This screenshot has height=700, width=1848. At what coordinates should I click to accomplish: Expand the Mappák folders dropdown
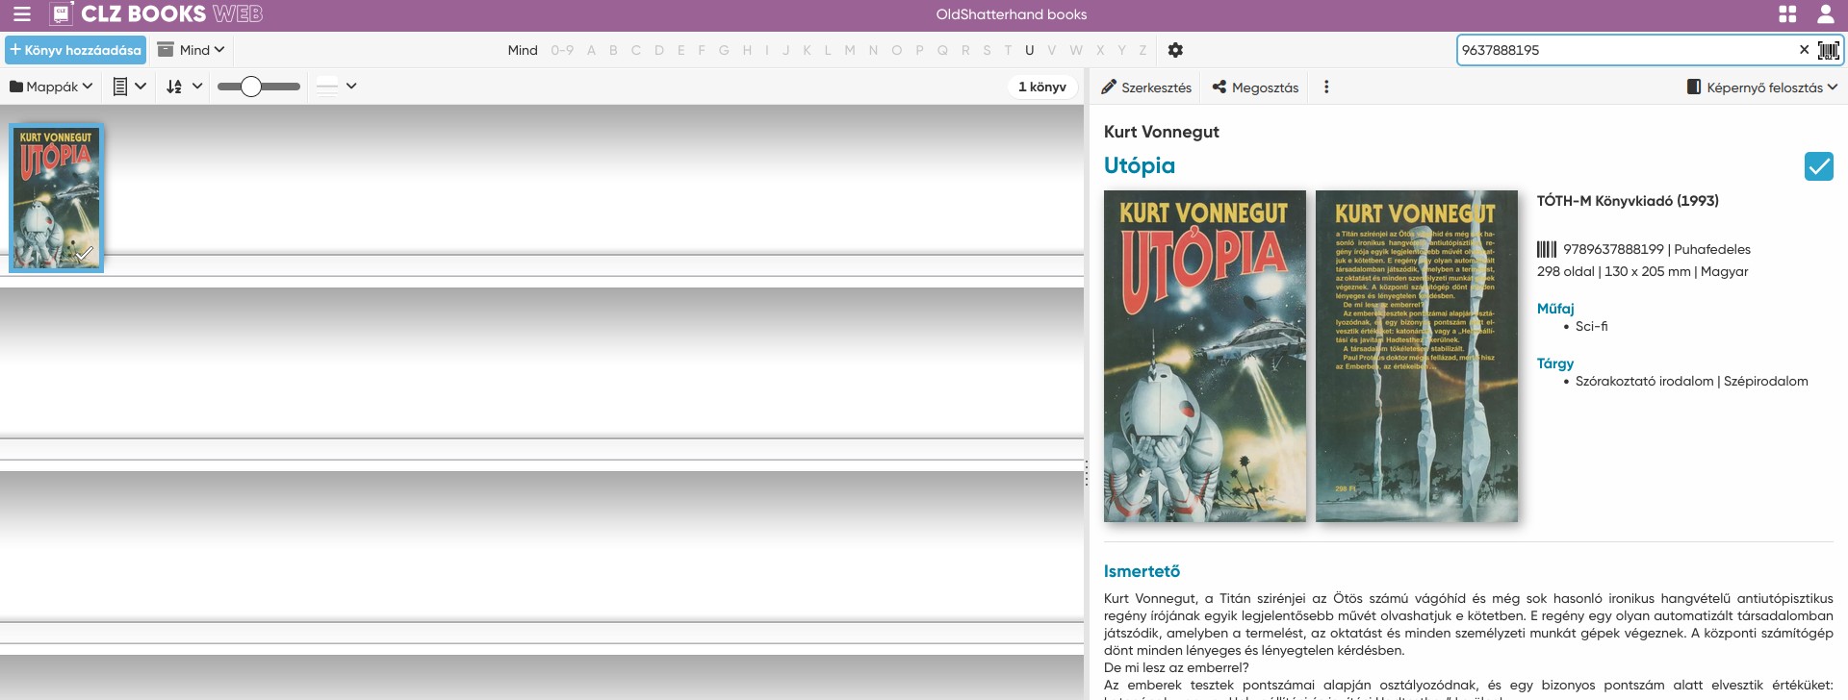tap(51, 87)
